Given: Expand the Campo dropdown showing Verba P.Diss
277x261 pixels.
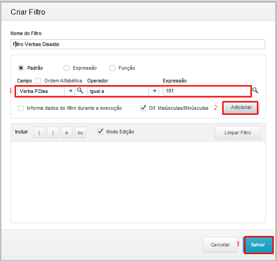Looking at the screenshot, I should [70, 91].
